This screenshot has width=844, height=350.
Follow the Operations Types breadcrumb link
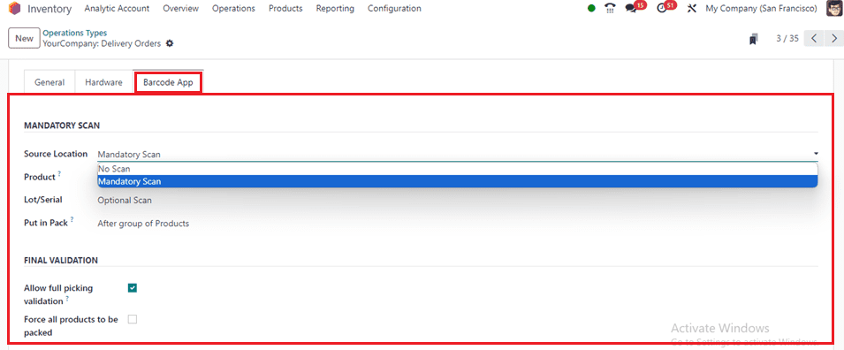(75, 33)
